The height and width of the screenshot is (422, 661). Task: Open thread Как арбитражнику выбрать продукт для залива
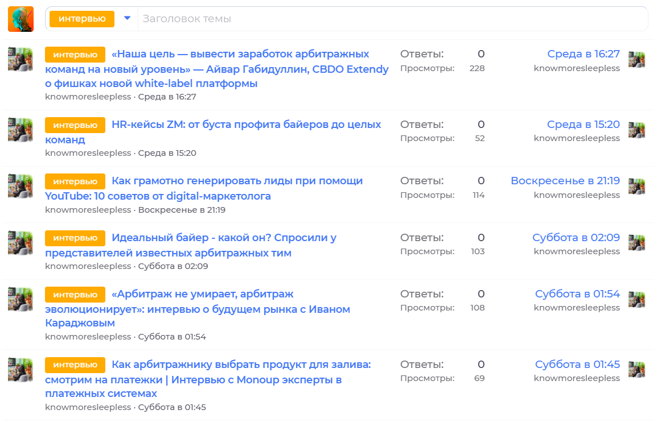pos(208,379)
